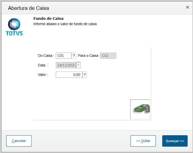Proceed with the Avançar button

[x=175, y=141]
